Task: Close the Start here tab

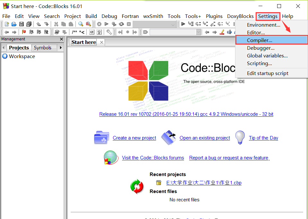Action: 101,42
